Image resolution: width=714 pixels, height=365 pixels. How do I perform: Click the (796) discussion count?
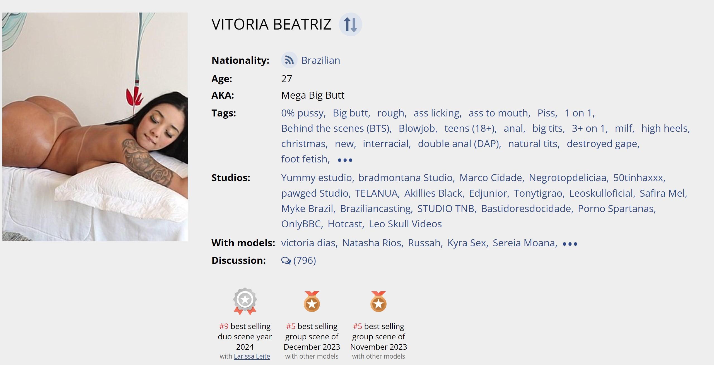tap(305, 261)
